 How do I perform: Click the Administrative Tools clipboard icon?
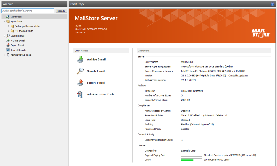click(80, 95)
